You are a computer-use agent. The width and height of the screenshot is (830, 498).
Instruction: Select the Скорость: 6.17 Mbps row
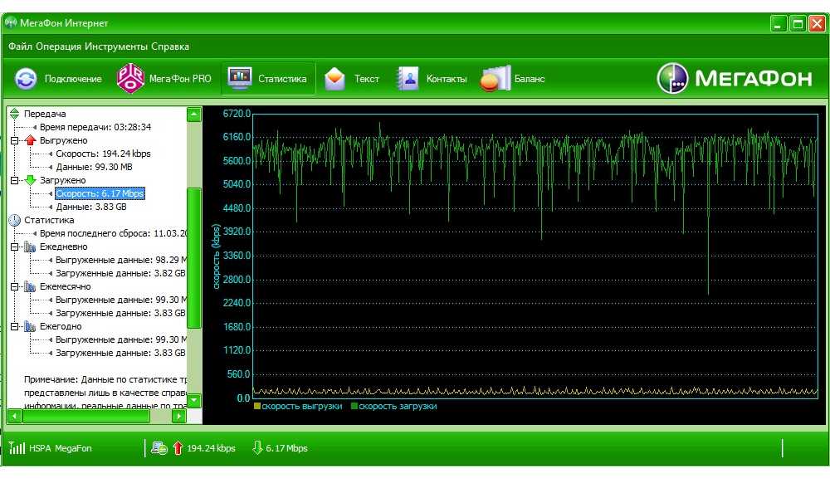pos(100,193)
